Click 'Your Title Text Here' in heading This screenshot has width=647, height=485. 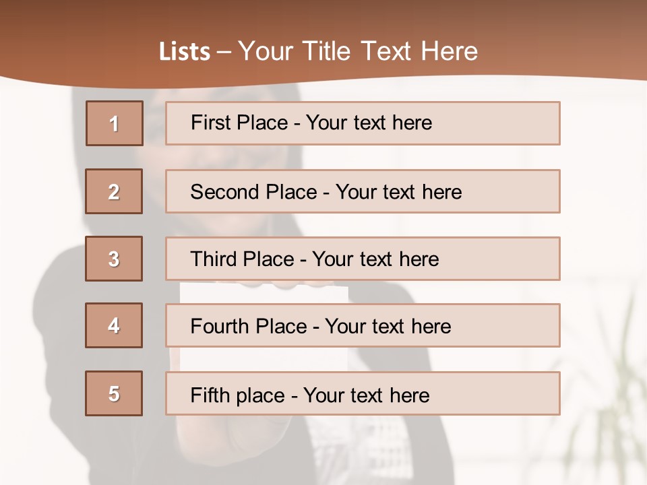[358, 51]
